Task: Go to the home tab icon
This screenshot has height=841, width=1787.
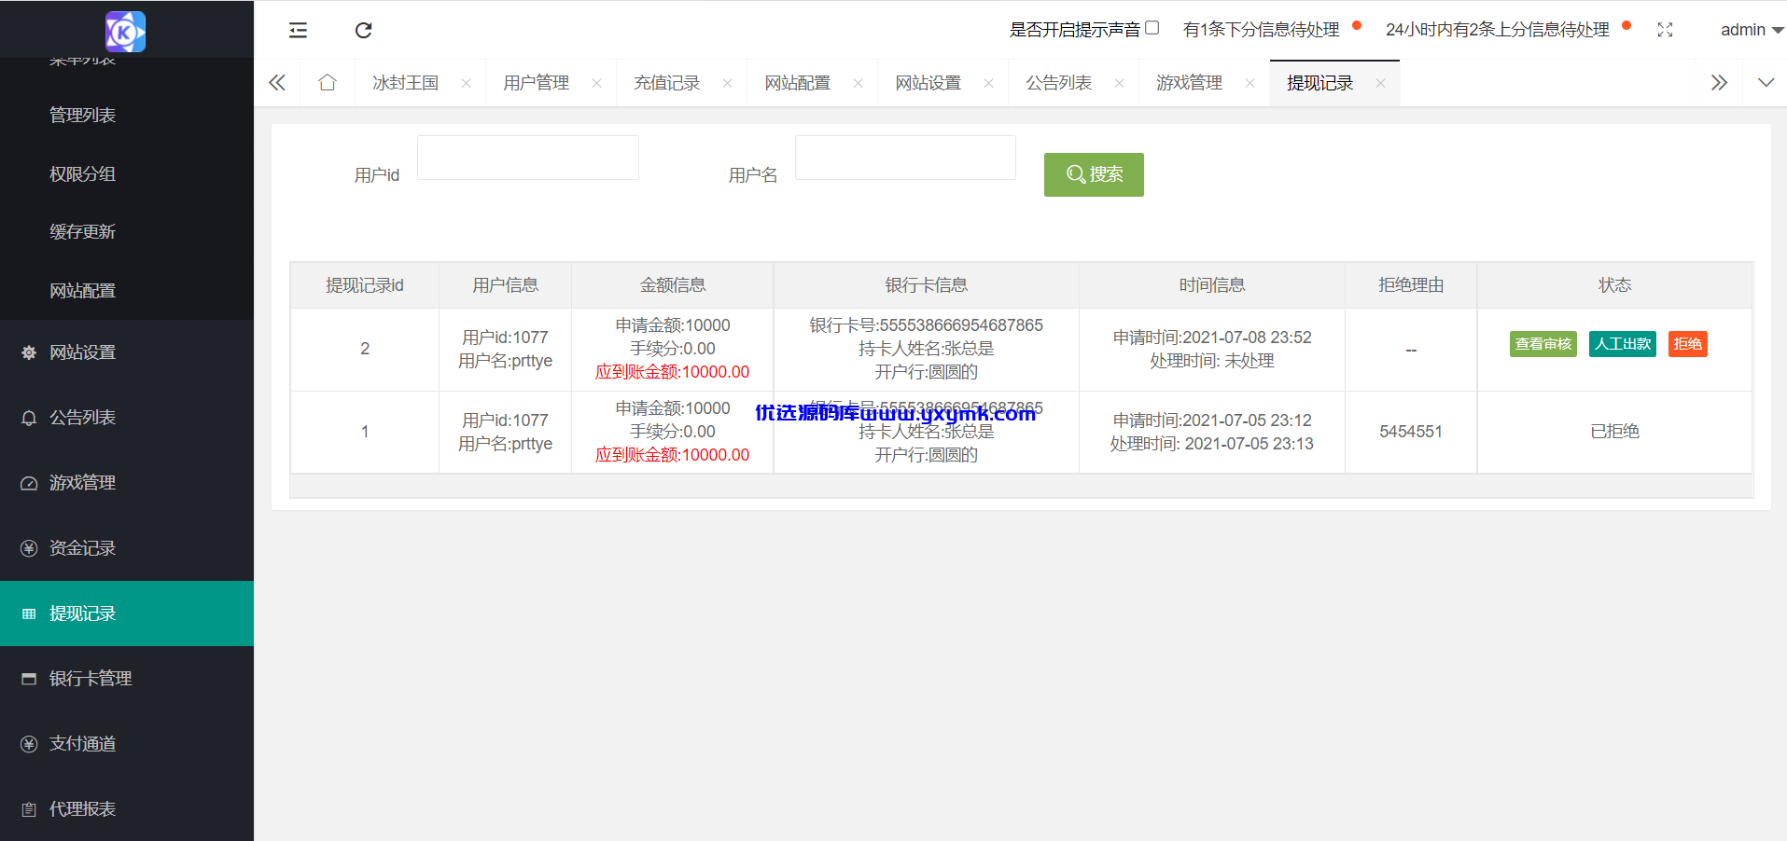Action: pos(328,83)
